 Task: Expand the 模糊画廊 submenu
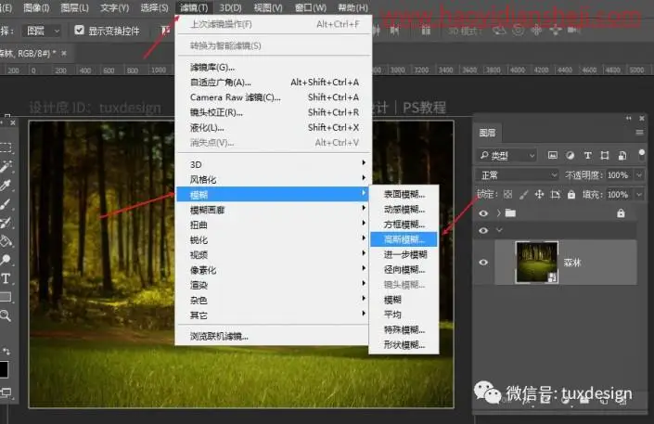(x=273, y=210)
